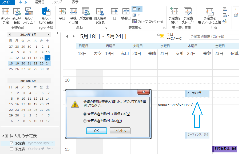Click the purple 打ち合わせ appointment on Friday
Viewport: 242px width, 154px height.
coord(225,148)
